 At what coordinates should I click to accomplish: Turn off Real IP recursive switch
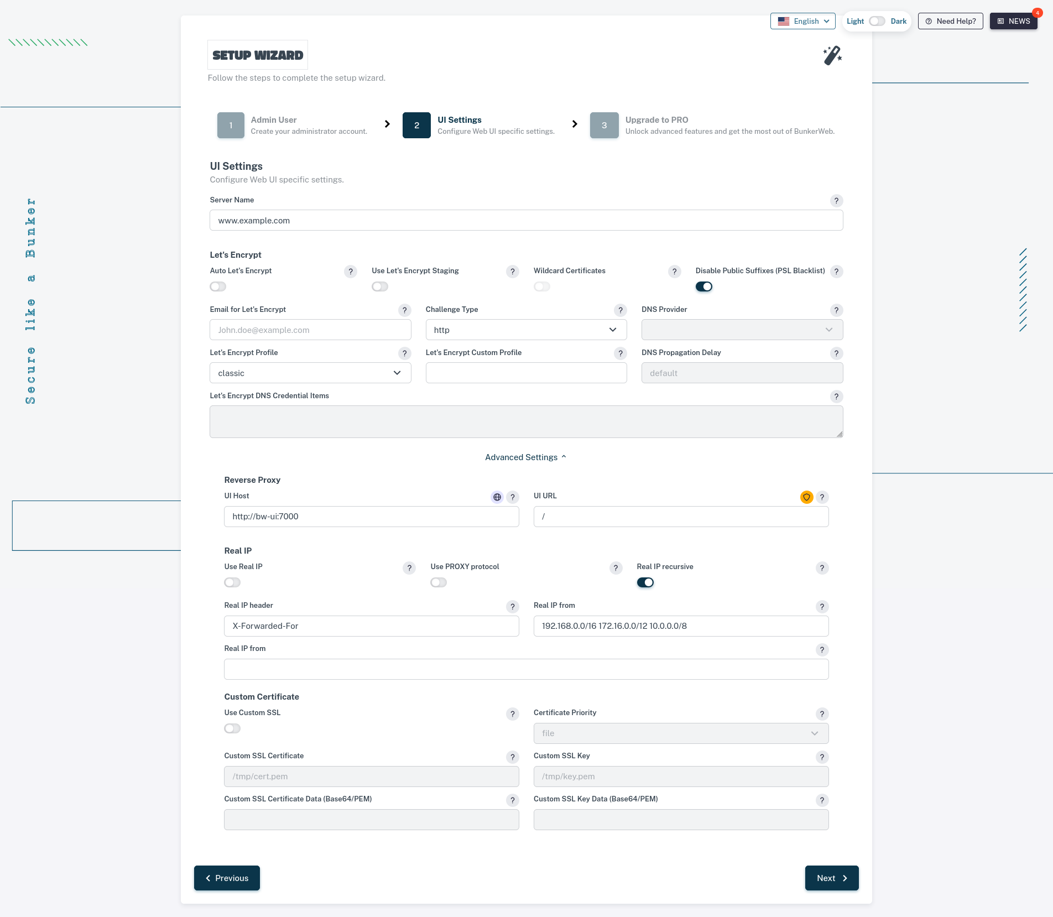[645, 582]
